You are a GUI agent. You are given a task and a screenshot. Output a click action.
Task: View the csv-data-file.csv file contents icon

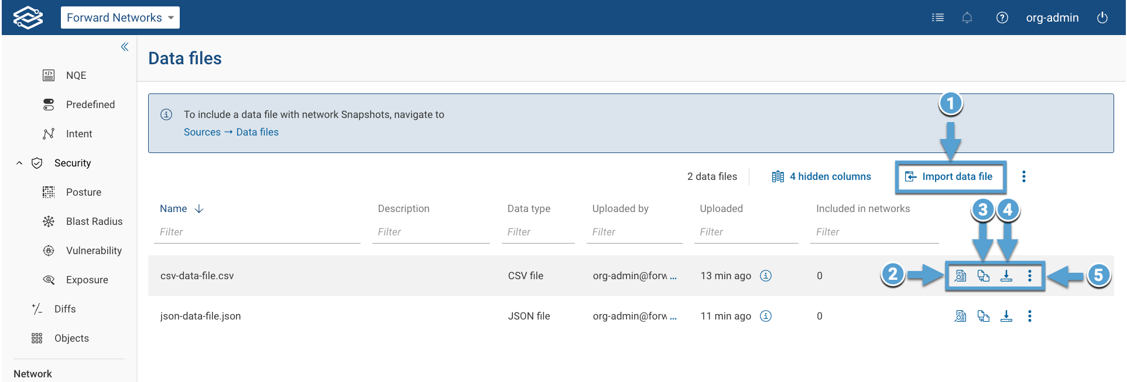960,276
